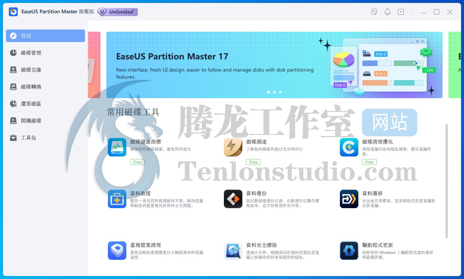464x279 pixels.
Task: Click the swap arrows icon beside 磁碟轉換
Action: tap(13, 87)
